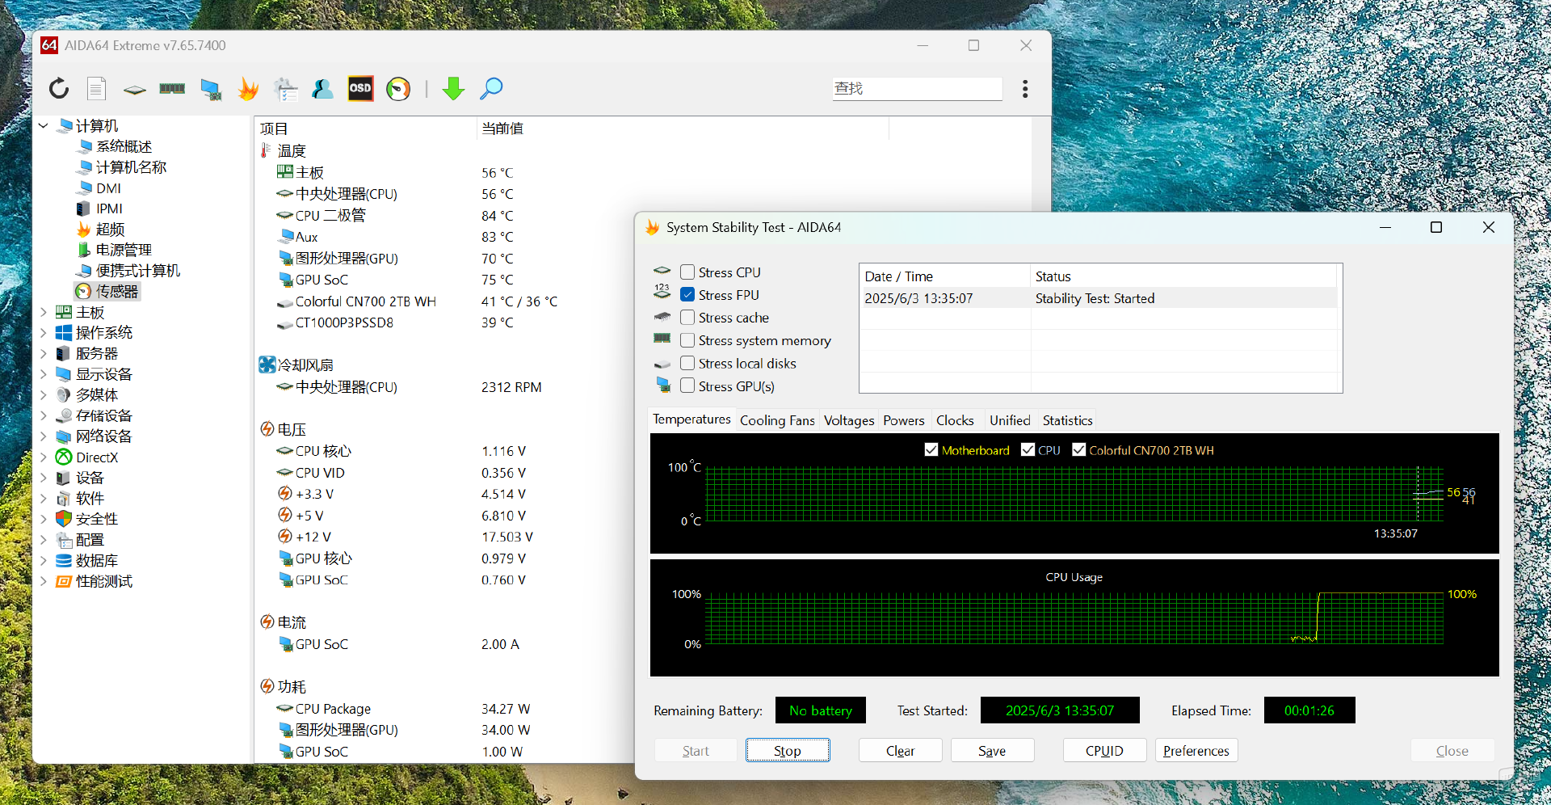
Task: Click the Date / Time column header
Action: (x=944, y=276)
